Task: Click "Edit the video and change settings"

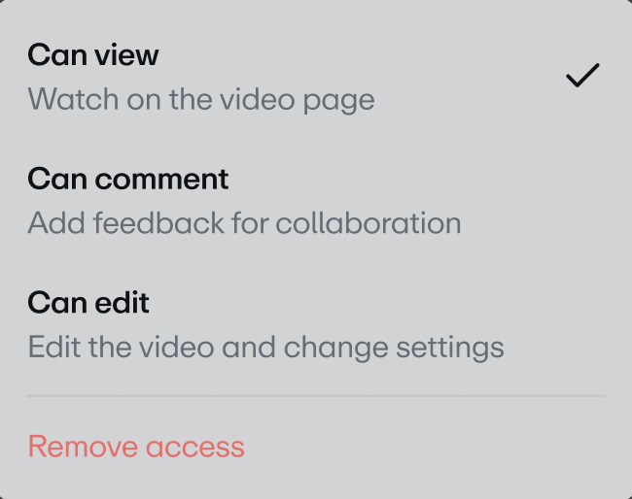Action: point(265,347)
